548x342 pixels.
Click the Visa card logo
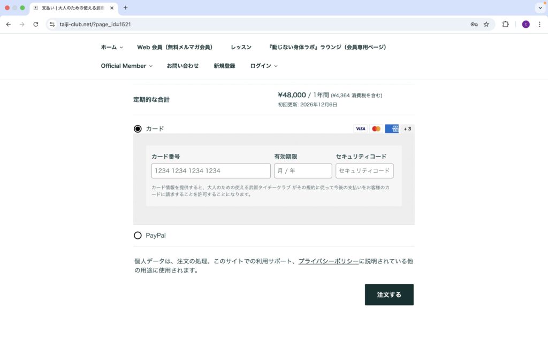[361, 129]
